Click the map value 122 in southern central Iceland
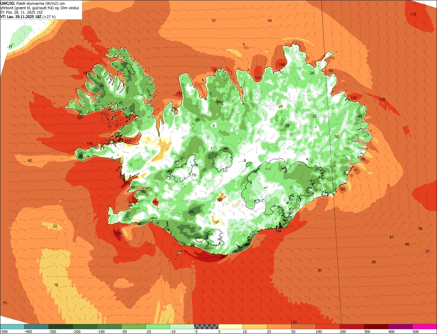The image size is (437, 334). [x=220, y=199]
